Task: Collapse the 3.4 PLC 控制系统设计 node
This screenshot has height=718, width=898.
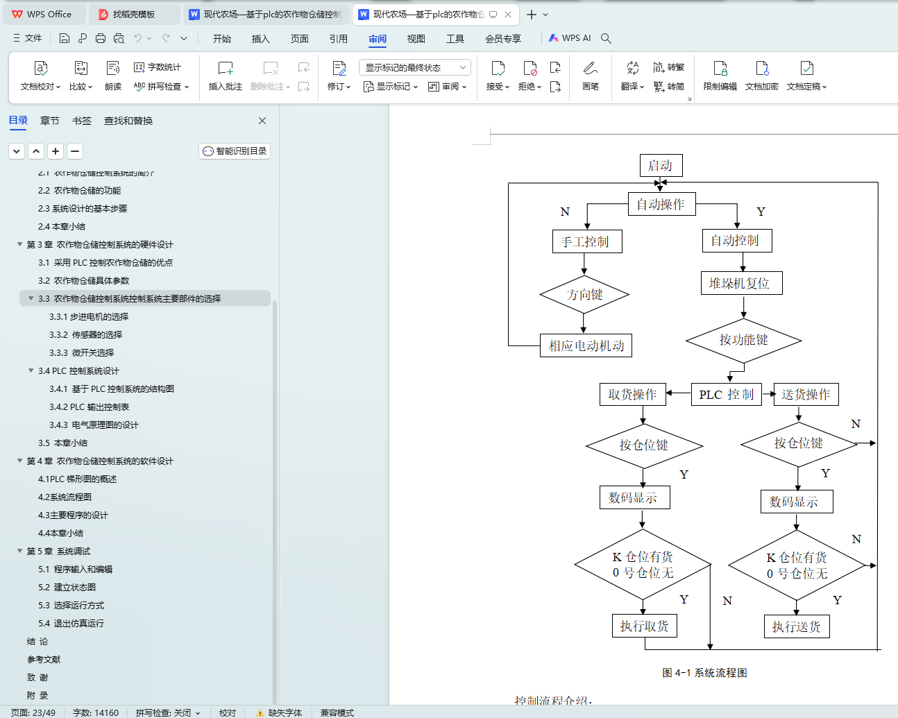Action: point(31,370)
